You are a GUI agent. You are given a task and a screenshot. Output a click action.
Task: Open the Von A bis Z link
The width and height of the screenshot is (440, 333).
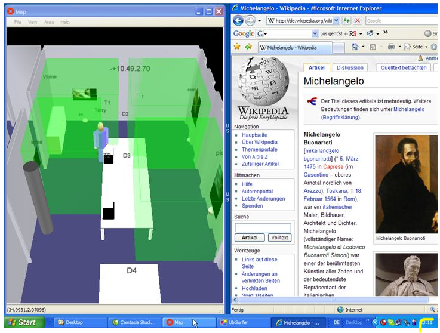click(x=254, y=157)
